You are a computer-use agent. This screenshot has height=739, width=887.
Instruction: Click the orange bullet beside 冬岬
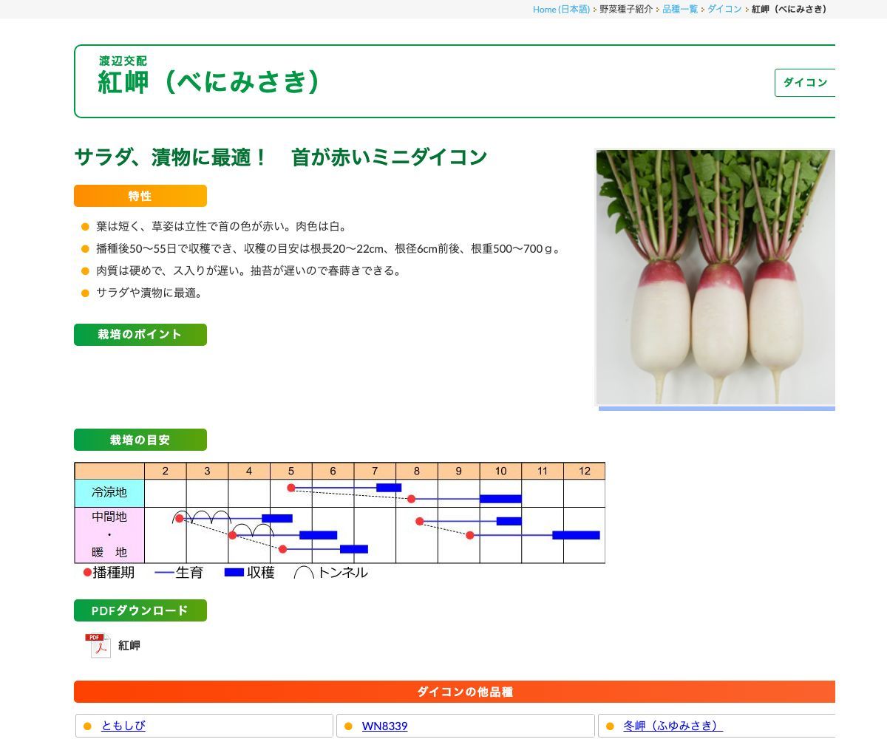610,726
